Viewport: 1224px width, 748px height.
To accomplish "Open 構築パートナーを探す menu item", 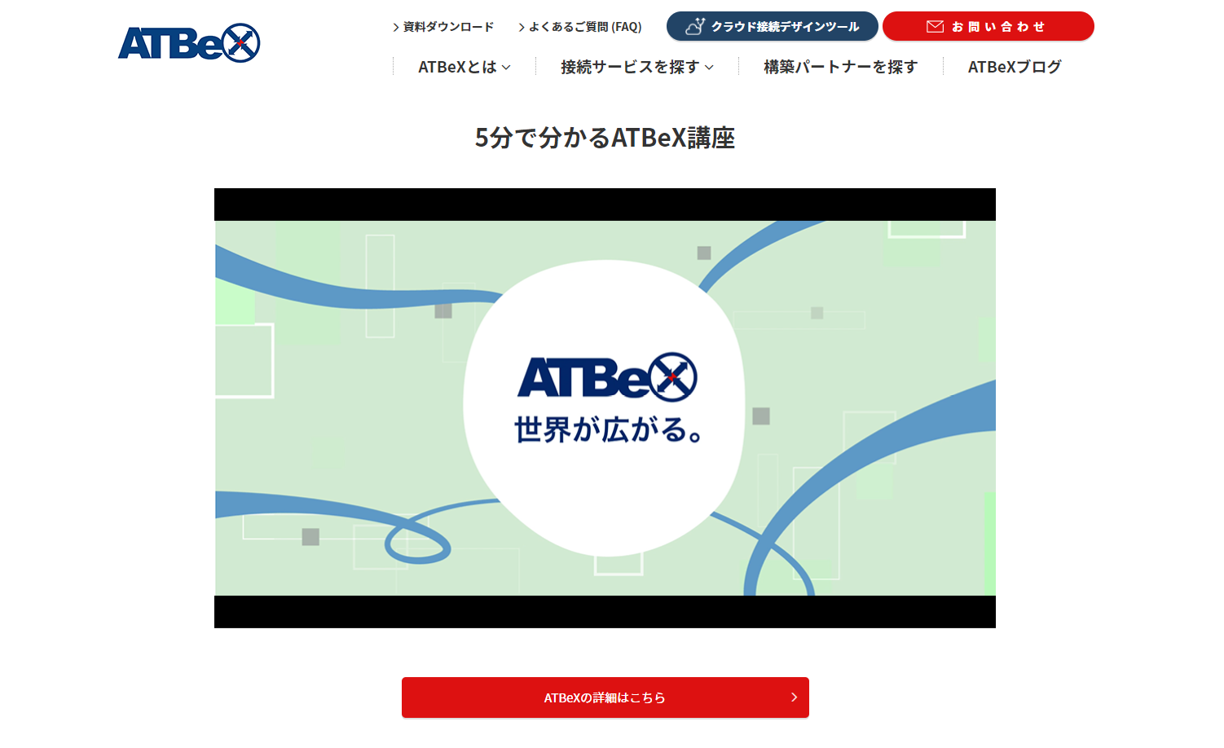I will (840, 67).
